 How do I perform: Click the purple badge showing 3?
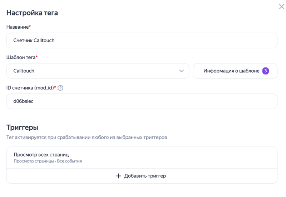pyautogui.click(x=266, y=71)
